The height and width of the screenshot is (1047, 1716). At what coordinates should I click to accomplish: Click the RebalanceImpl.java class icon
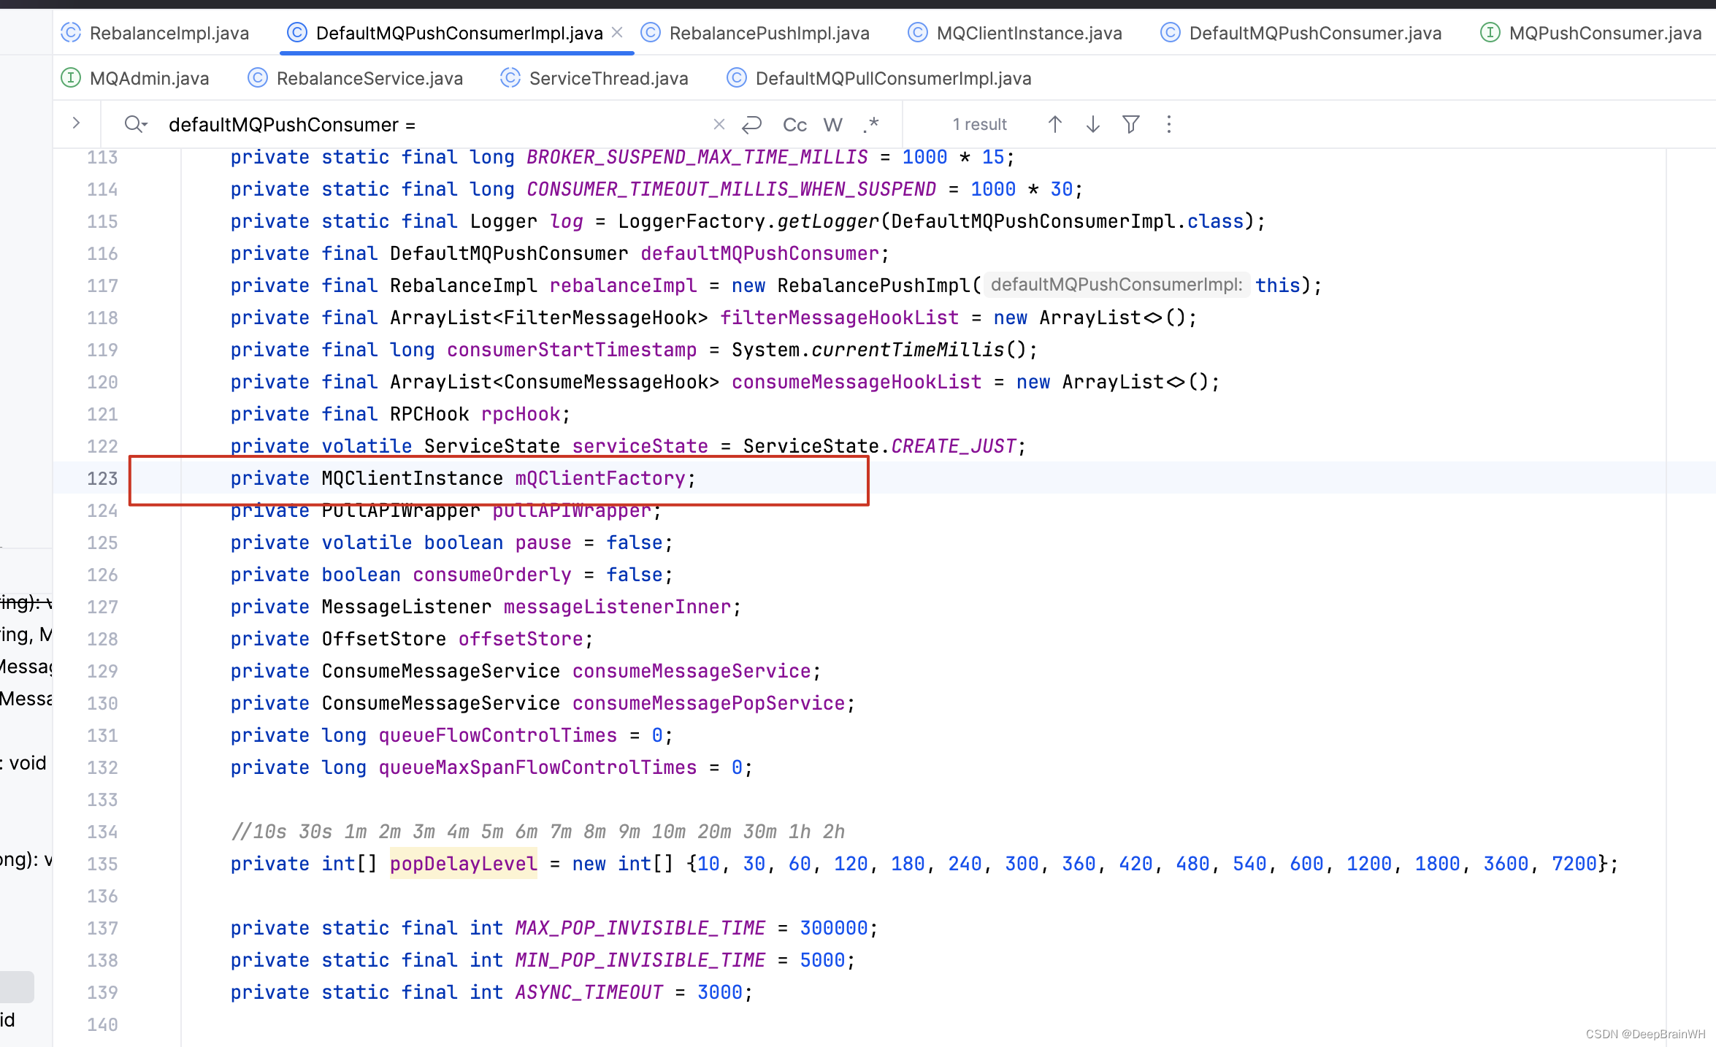tap(71, 33)
